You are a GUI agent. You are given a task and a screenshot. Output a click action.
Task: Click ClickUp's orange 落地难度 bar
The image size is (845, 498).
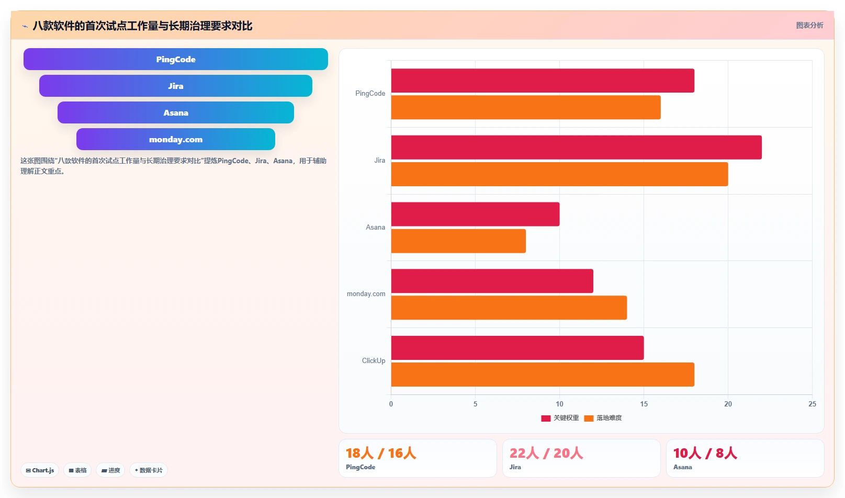point(543,375)
